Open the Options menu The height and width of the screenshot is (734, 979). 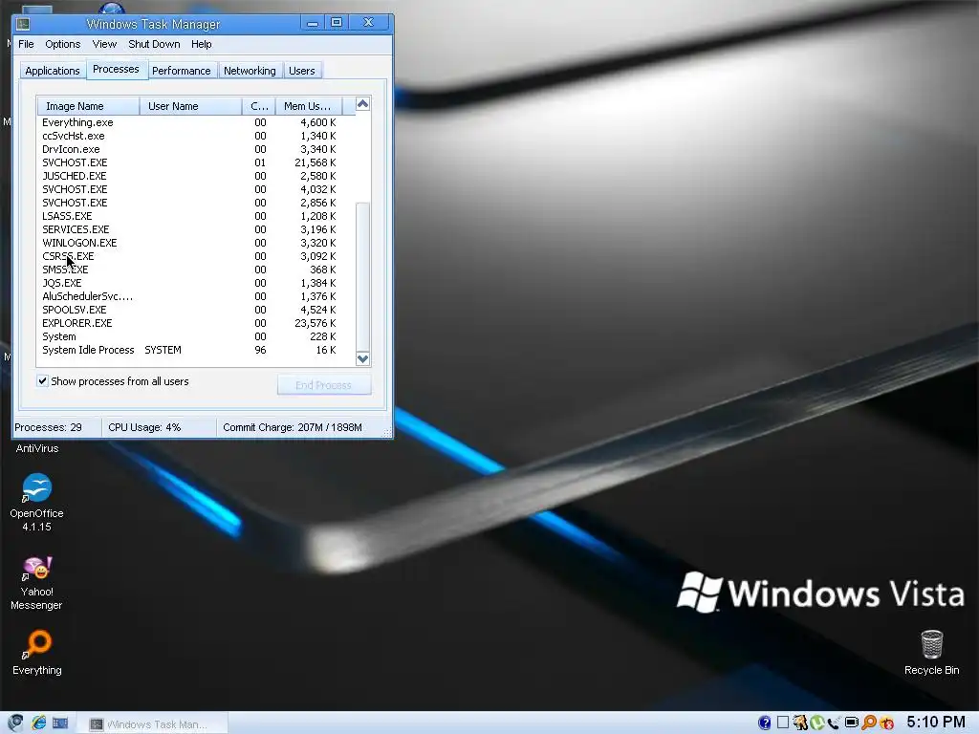pos(62,44)
